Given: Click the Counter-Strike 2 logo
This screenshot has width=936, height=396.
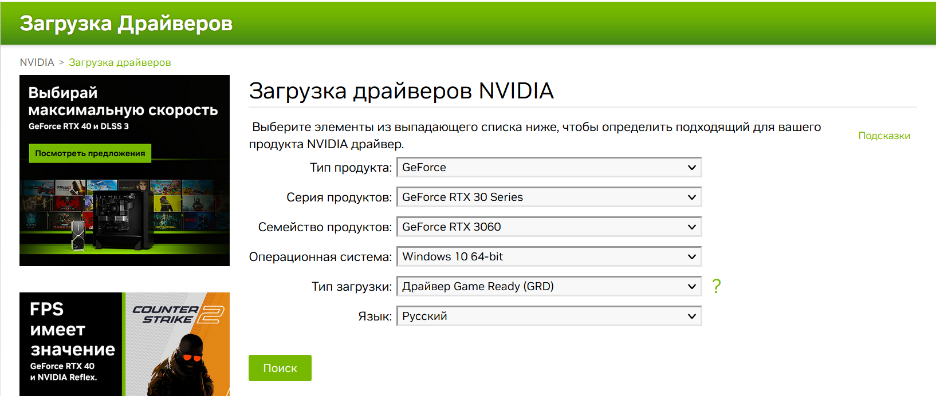Looking at the screenshot, I should [178, 315].
